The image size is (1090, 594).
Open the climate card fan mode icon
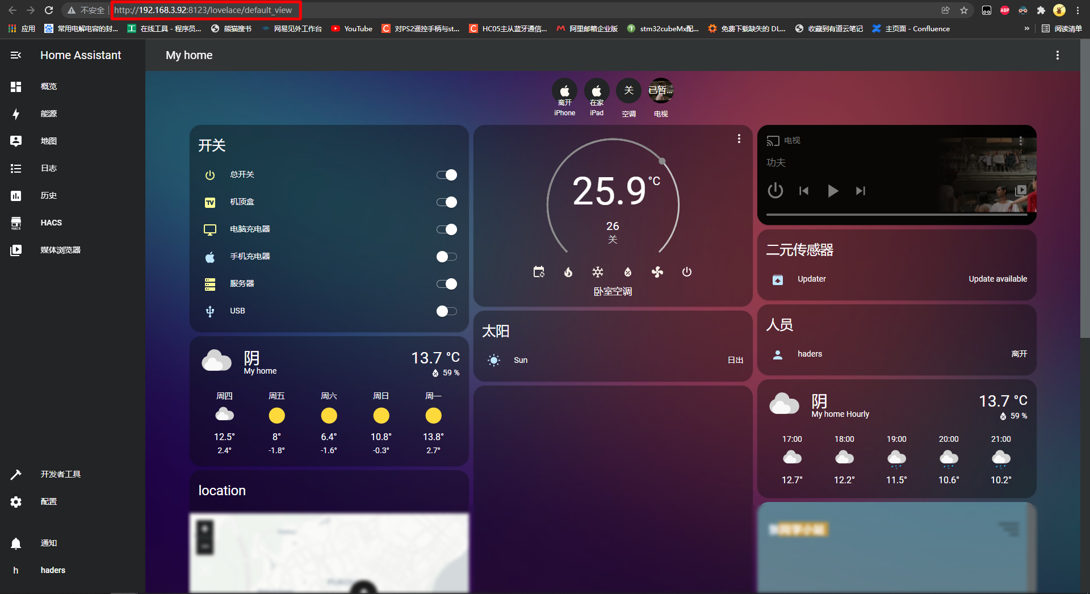click(x=657, y=272)
